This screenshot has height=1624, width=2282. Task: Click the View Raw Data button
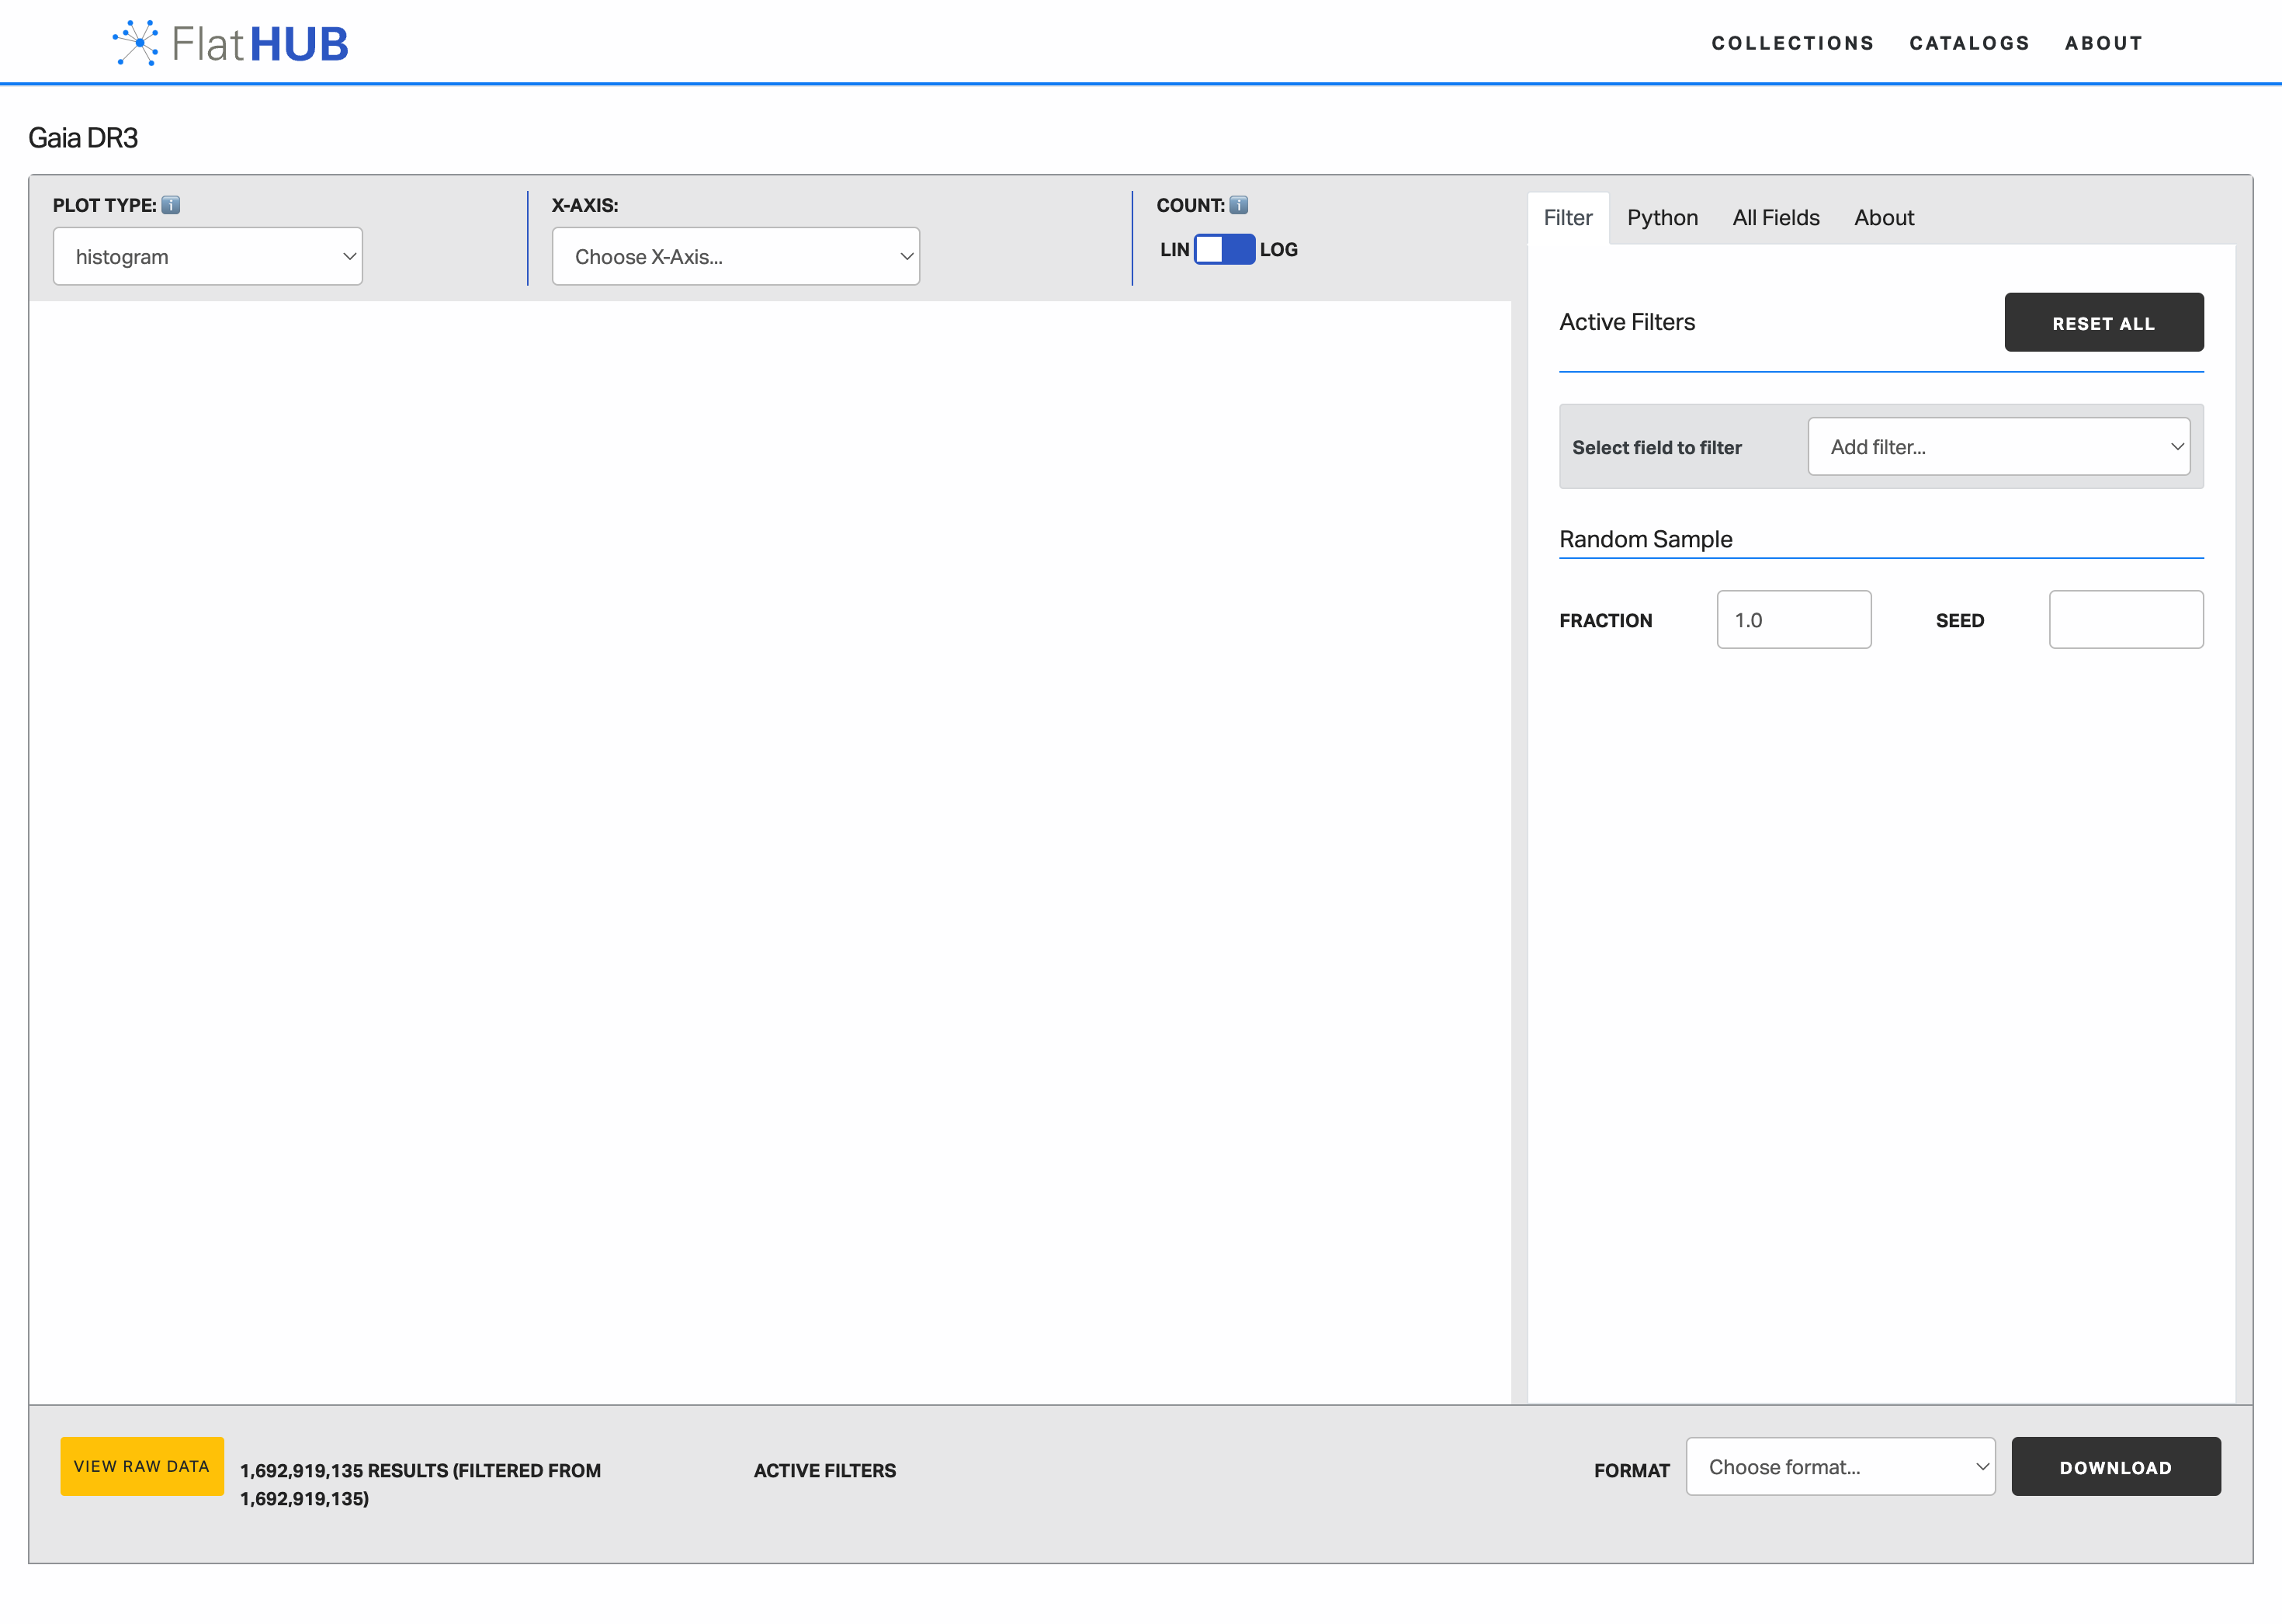(x=142, y=1466)
